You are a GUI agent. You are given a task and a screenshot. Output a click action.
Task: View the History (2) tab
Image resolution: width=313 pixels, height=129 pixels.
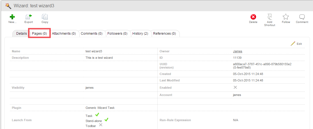point(140,34)
